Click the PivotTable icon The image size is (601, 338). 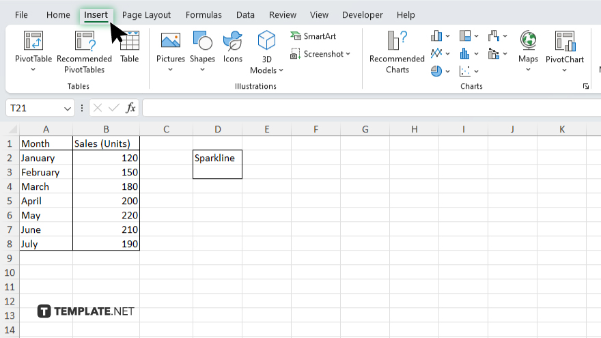pyautogui.click(x=33, y=42)
